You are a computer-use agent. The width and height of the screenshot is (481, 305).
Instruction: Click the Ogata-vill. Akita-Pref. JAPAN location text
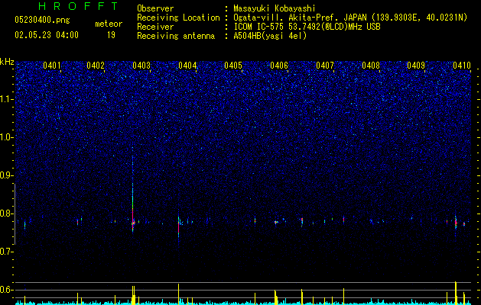click(x=350, y=18)
